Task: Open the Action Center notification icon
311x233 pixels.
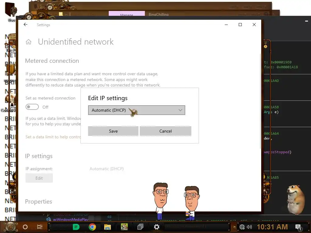Action: [298, 227]
